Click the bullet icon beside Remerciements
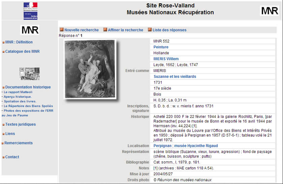This screenshot has width=283, height=184. (3, 143)
